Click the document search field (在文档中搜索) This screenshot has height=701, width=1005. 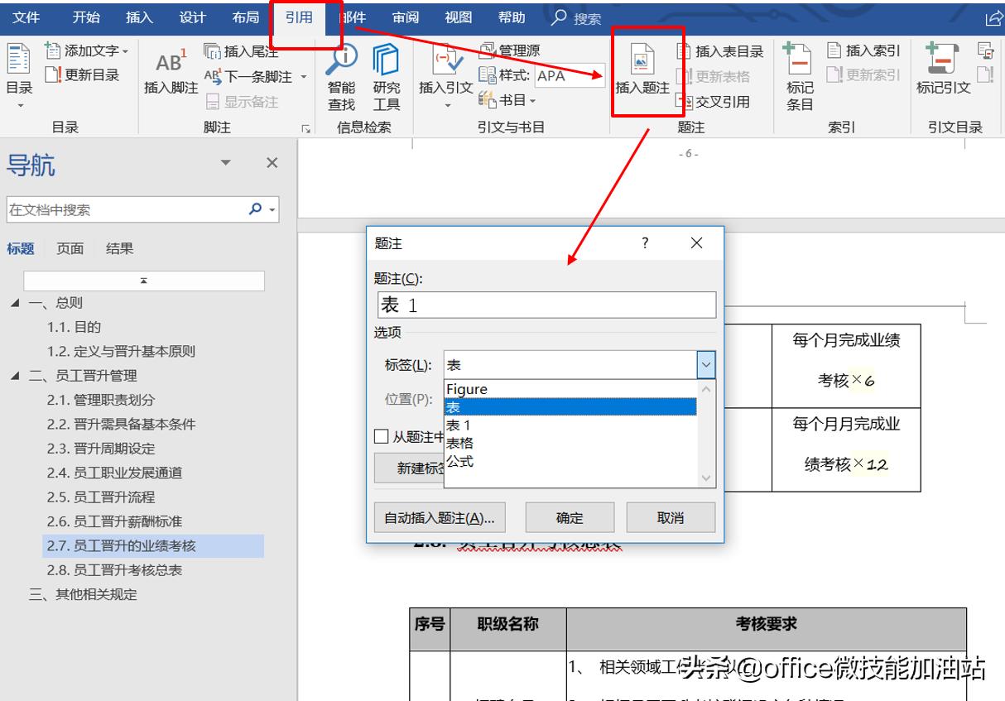pyautogui.click(x=132, y=209)
